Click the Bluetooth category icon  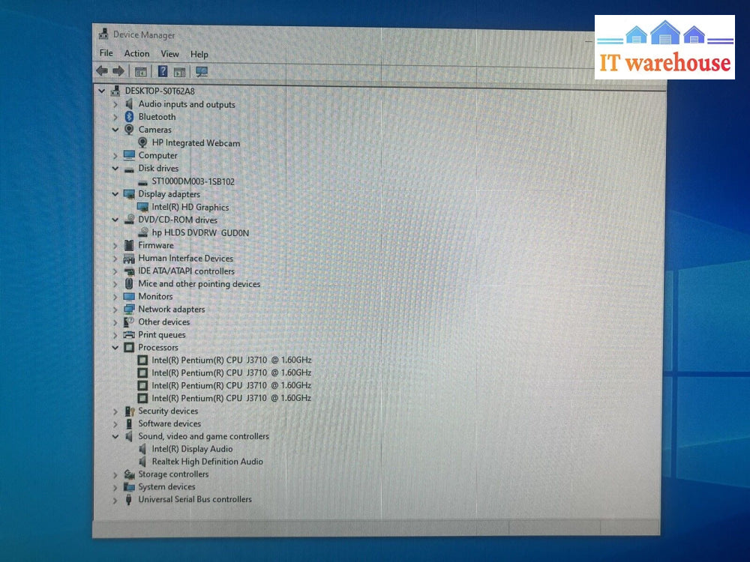click(x=129, y=117)
